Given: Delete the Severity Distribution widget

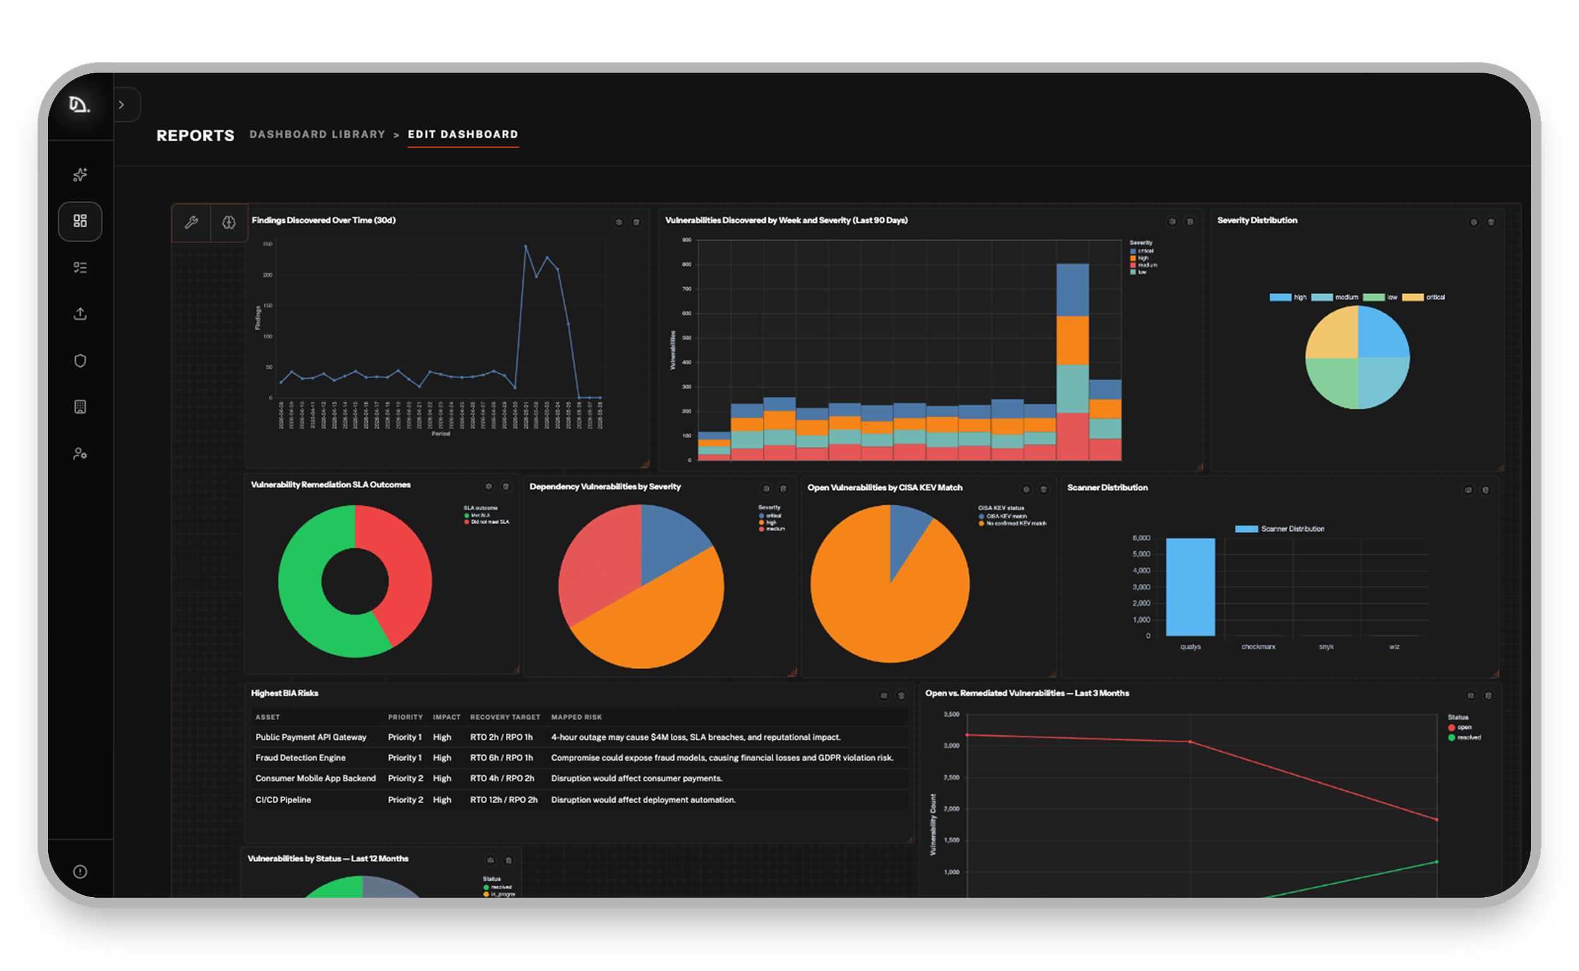Looking at the screenshot, I should (x=1491, y=222).
